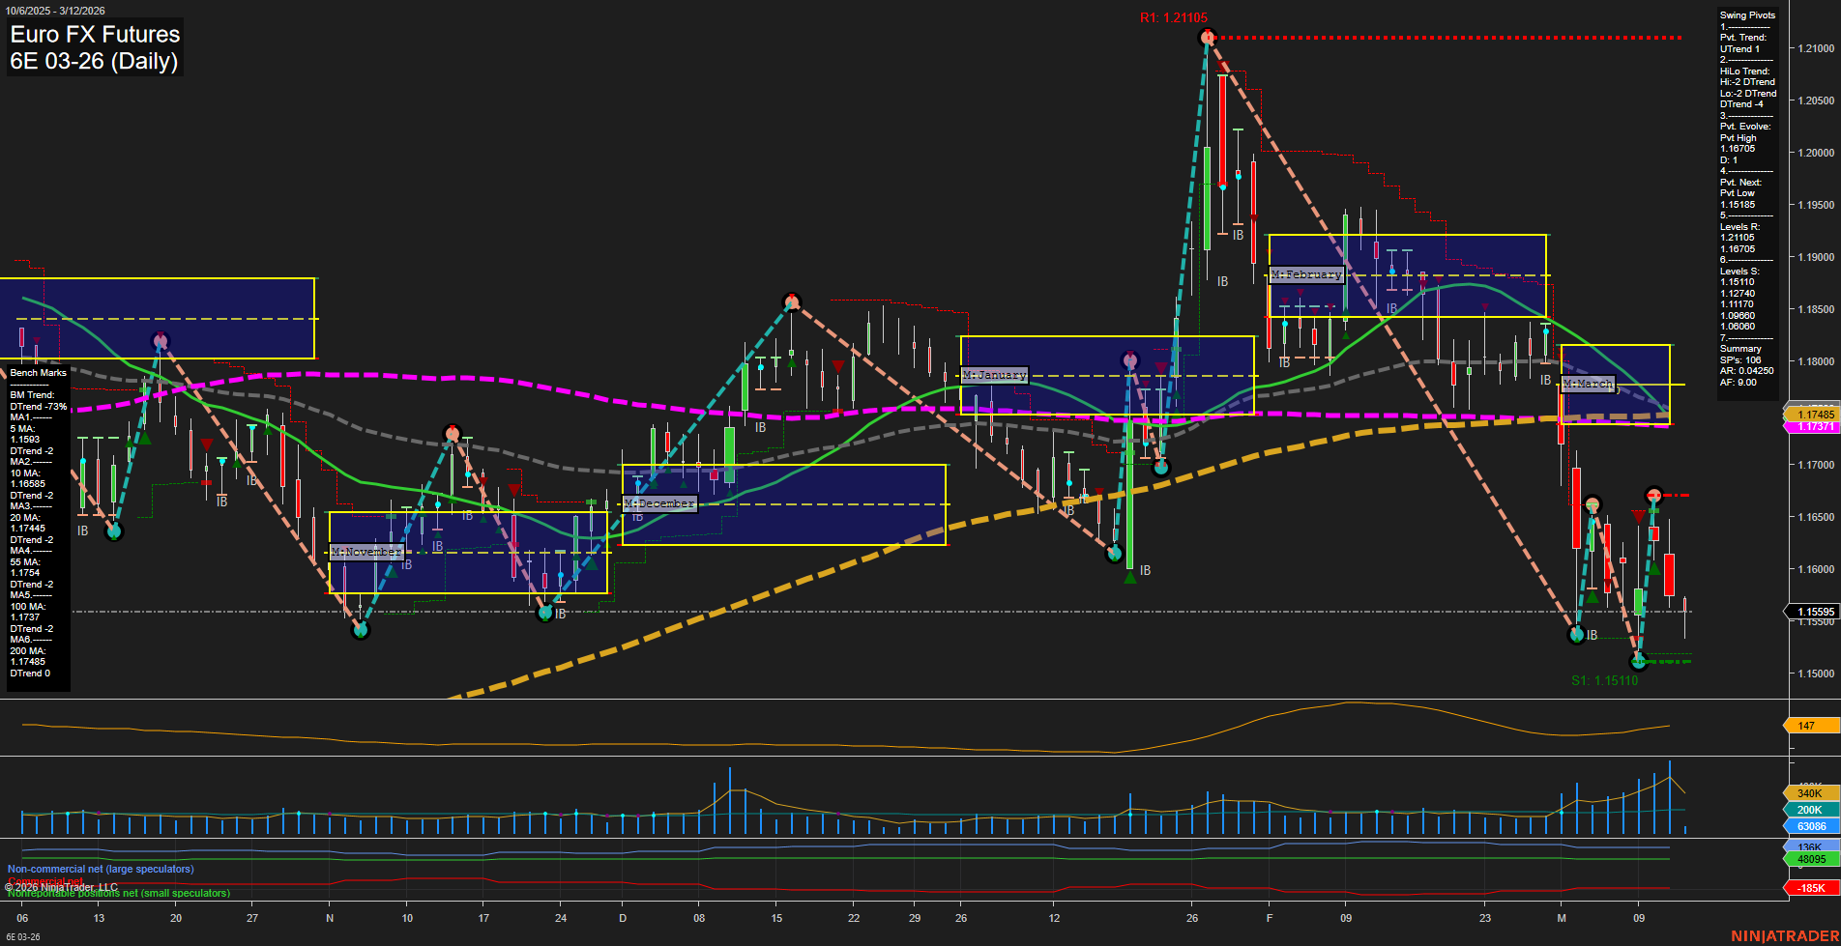The height and width of the screenshot is (946, 1841).
Task: Click the green 48095 COT marker
Action: pos(1810,859)
